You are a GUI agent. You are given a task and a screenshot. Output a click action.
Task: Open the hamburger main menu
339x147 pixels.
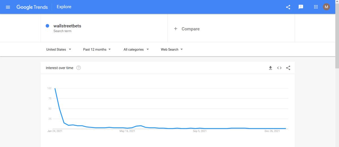pyautogui.click(x=8, y=7)
